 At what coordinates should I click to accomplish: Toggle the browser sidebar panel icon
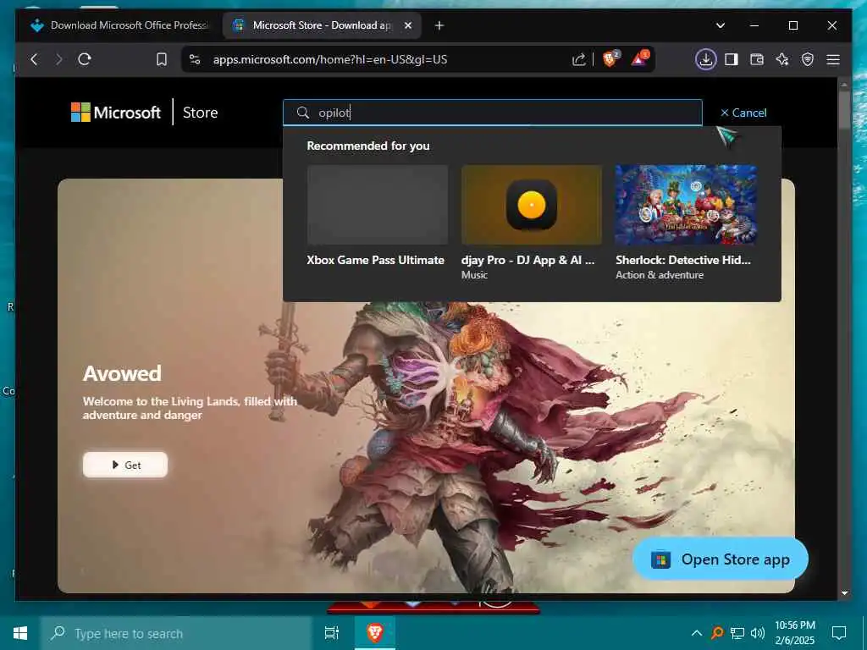(731, 59)
